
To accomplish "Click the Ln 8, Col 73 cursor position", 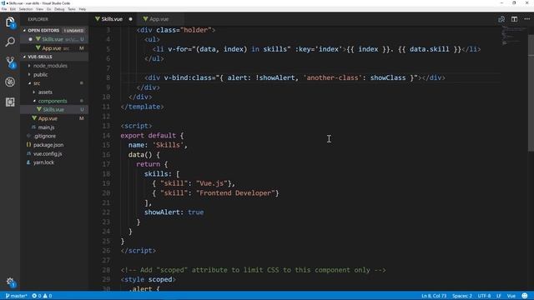I will (434, 296).
